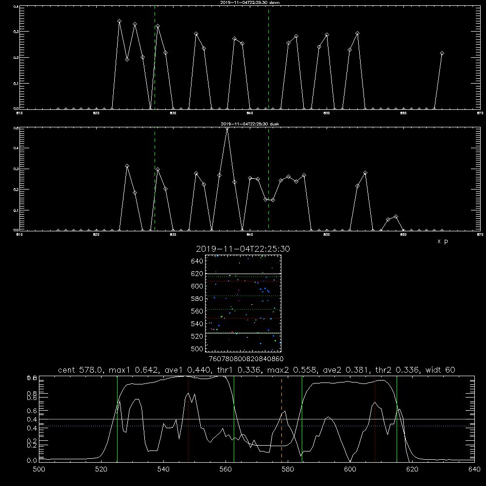Select the green vertical line near 563 in the bottom plot
Image resolution: width=486 pixels, height=486 pixels.
(234, 418)
